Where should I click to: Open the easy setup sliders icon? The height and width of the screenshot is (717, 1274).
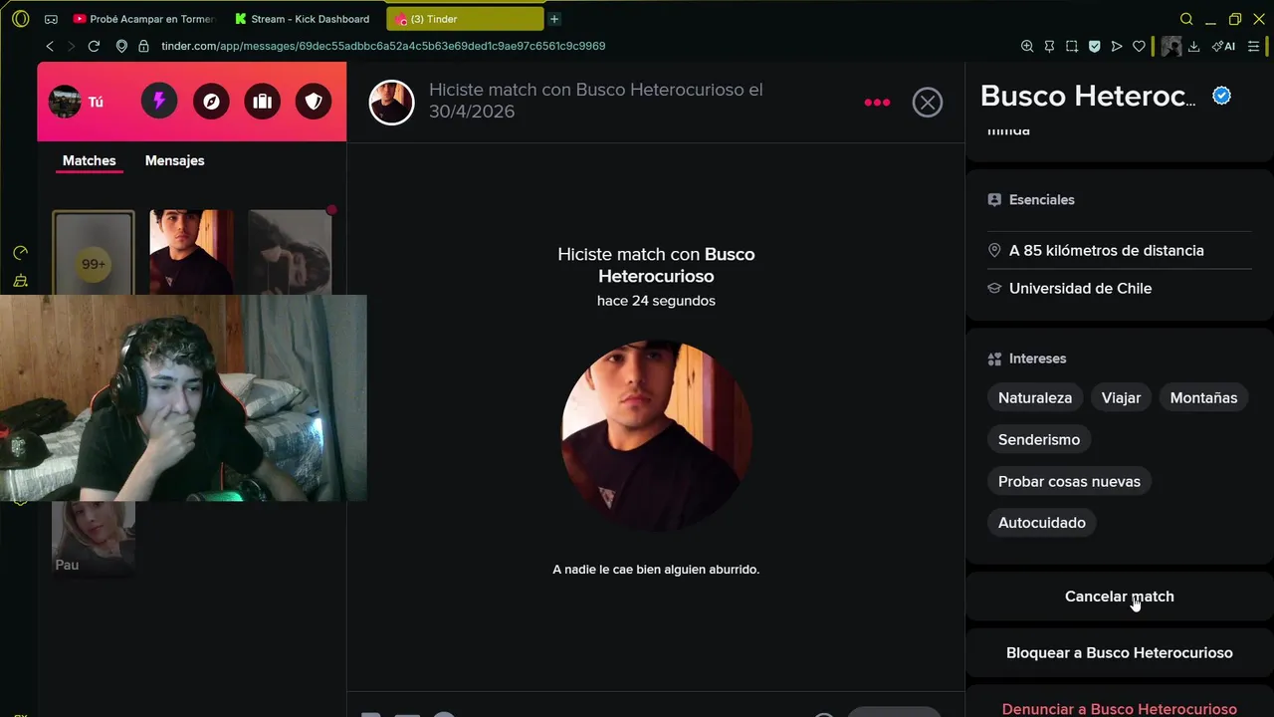1253,46
